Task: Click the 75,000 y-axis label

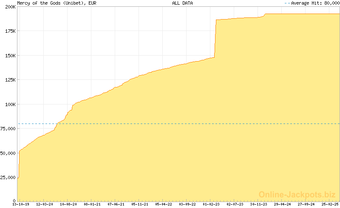Action: [x=8, y=129]
